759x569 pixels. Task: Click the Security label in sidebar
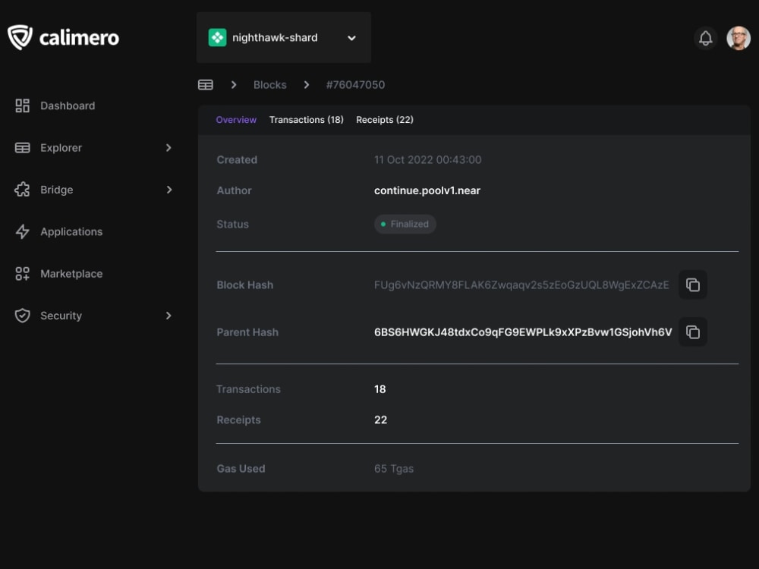(x=61, y=316)
